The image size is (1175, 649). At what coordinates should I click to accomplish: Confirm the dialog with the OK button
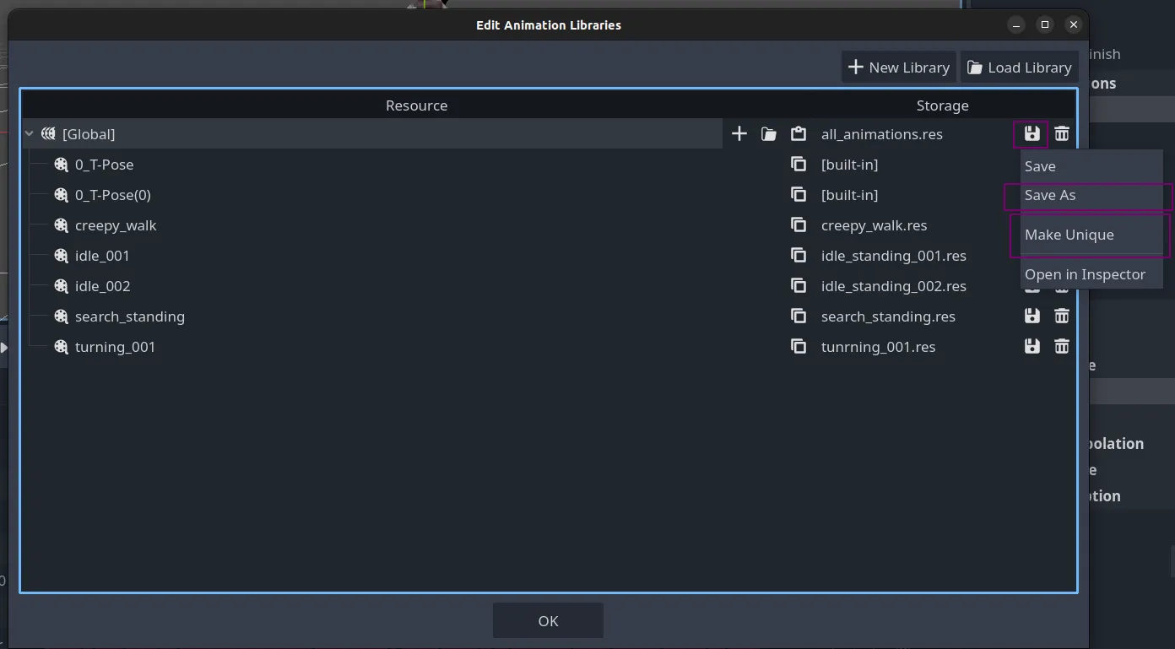[548, 621]
